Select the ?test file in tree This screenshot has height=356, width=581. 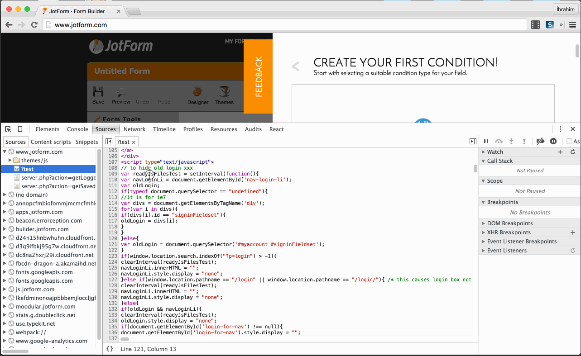click(x=48, y=169)
